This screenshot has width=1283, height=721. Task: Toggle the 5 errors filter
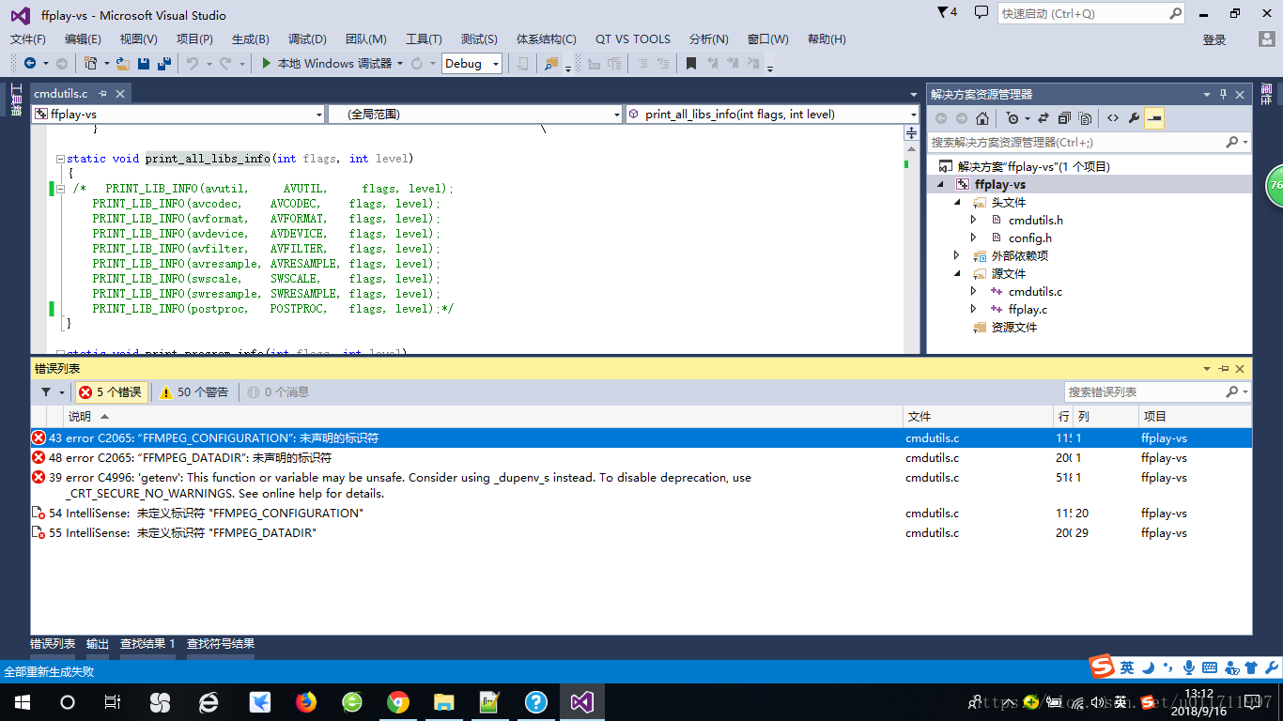[x=110, y=392]
